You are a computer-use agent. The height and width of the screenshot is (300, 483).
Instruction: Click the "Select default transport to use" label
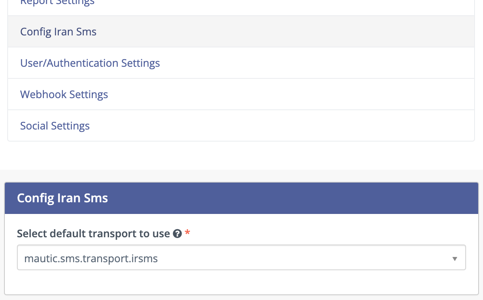tap(93, 234)
